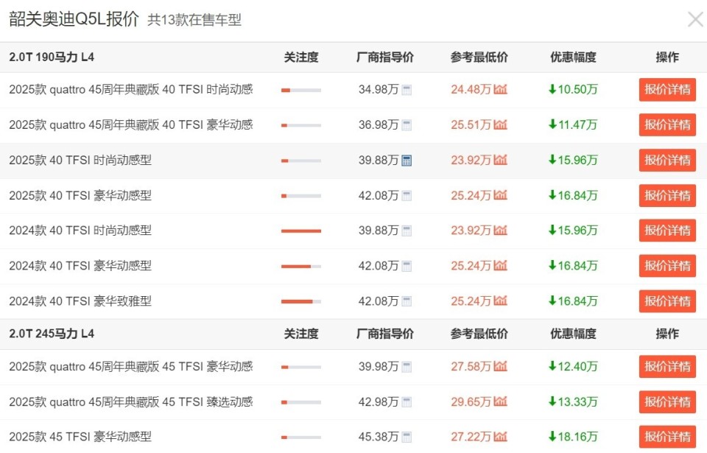Click the 关注度 column header
707x453 pixels.
point(301,56)
